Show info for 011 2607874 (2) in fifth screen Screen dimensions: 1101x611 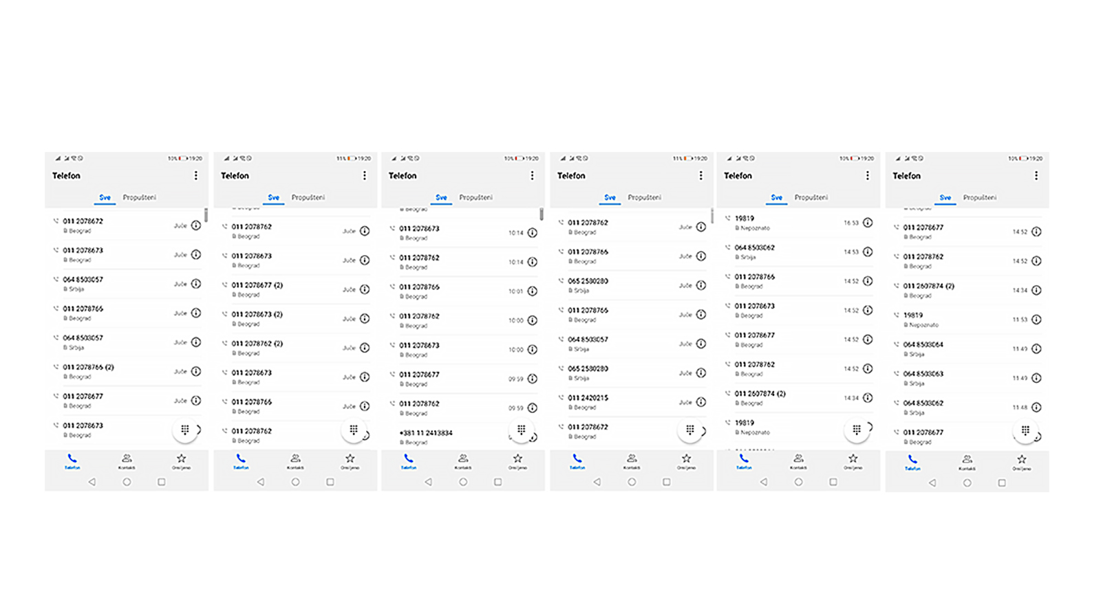[868, 398]
